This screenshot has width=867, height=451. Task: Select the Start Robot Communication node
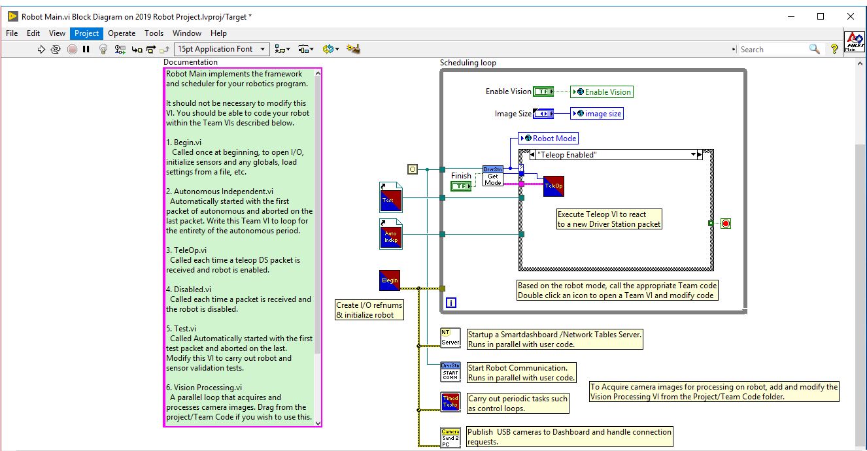pos(451,371)
